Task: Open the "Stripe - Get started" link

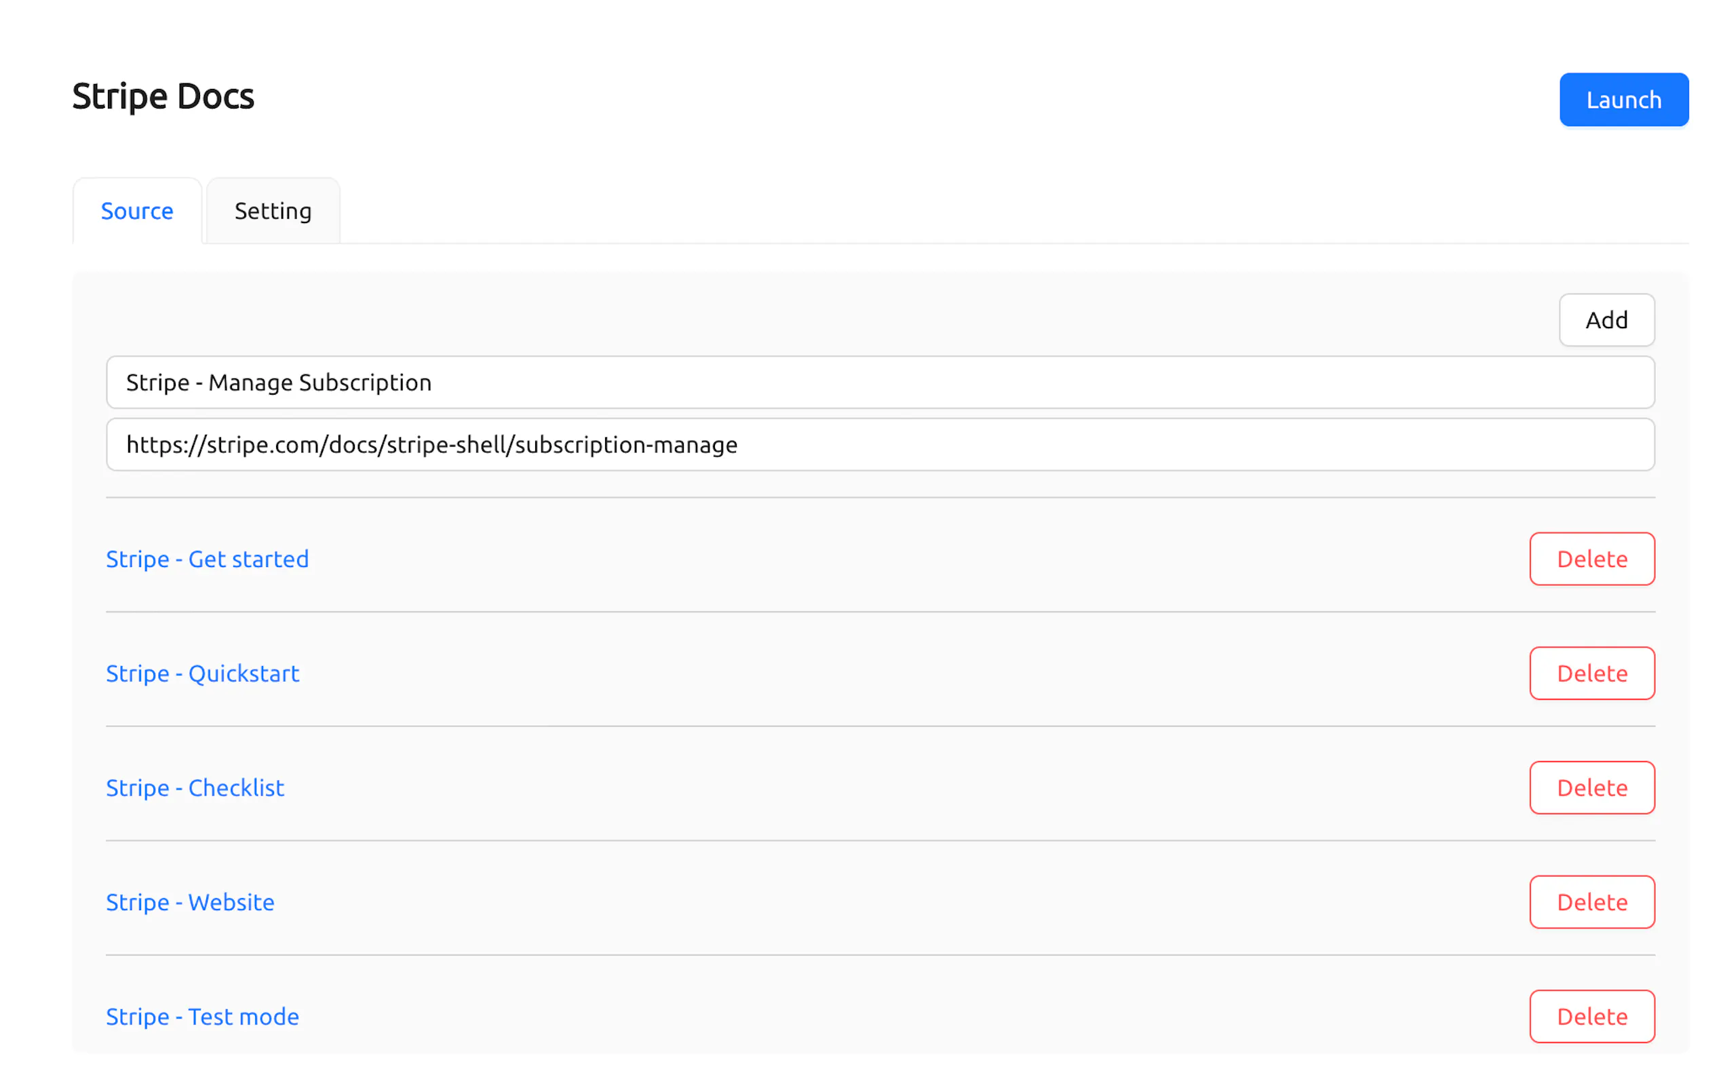Action: [x=208, y=559]
